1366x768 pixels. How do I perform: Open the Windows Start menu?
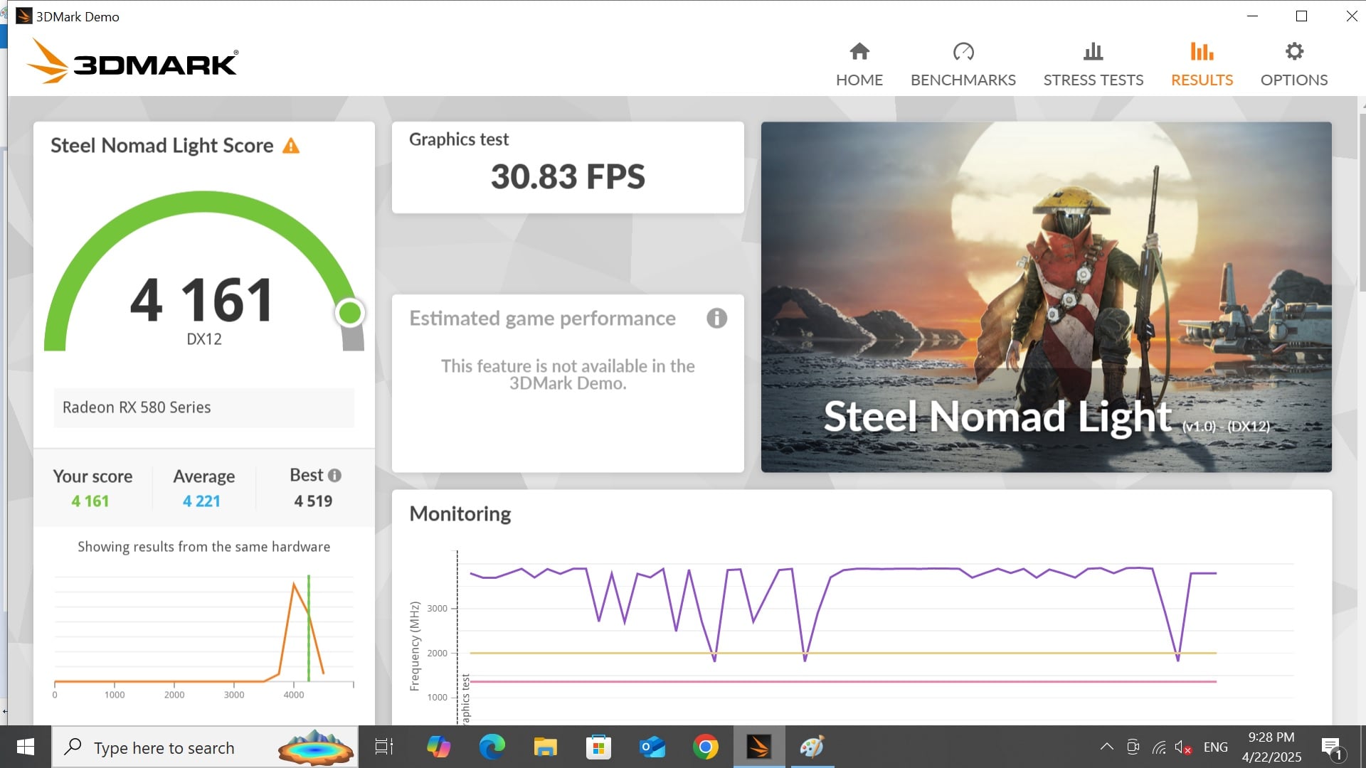[x=26, y=747]
